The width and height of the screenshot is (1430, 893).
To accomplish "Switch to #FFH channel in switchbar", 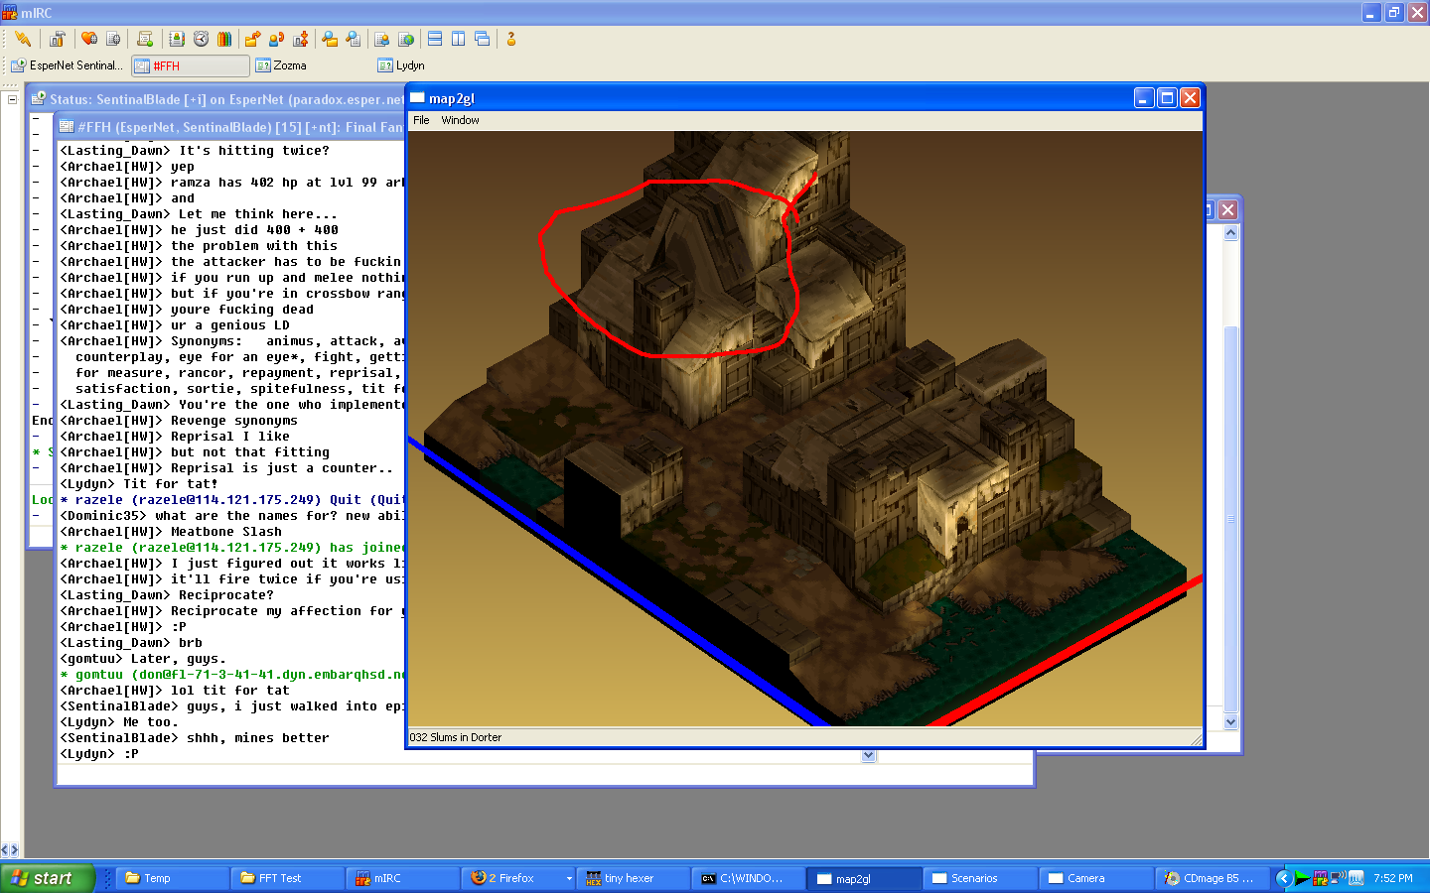I will (191, 65).
